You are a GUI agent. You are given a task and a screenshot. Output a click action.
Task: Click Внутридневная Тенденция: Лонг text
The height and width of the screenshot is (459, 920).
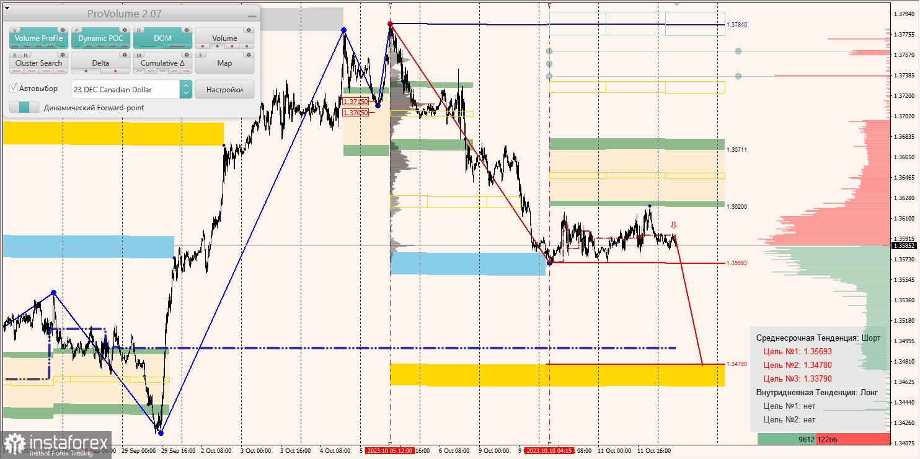(818, 393)
